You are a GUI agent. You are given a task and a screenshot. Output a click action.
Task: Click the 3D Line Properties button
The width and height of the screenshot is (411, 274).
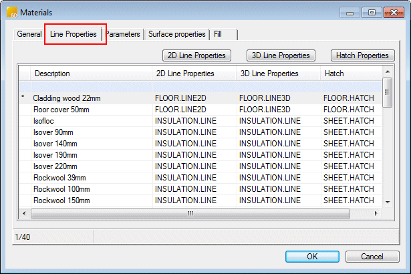point(281,55)
